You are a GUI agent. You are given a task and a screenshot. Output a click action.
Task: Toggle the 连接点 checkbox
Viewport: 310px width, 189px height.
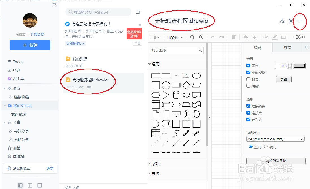pos(248,113)
